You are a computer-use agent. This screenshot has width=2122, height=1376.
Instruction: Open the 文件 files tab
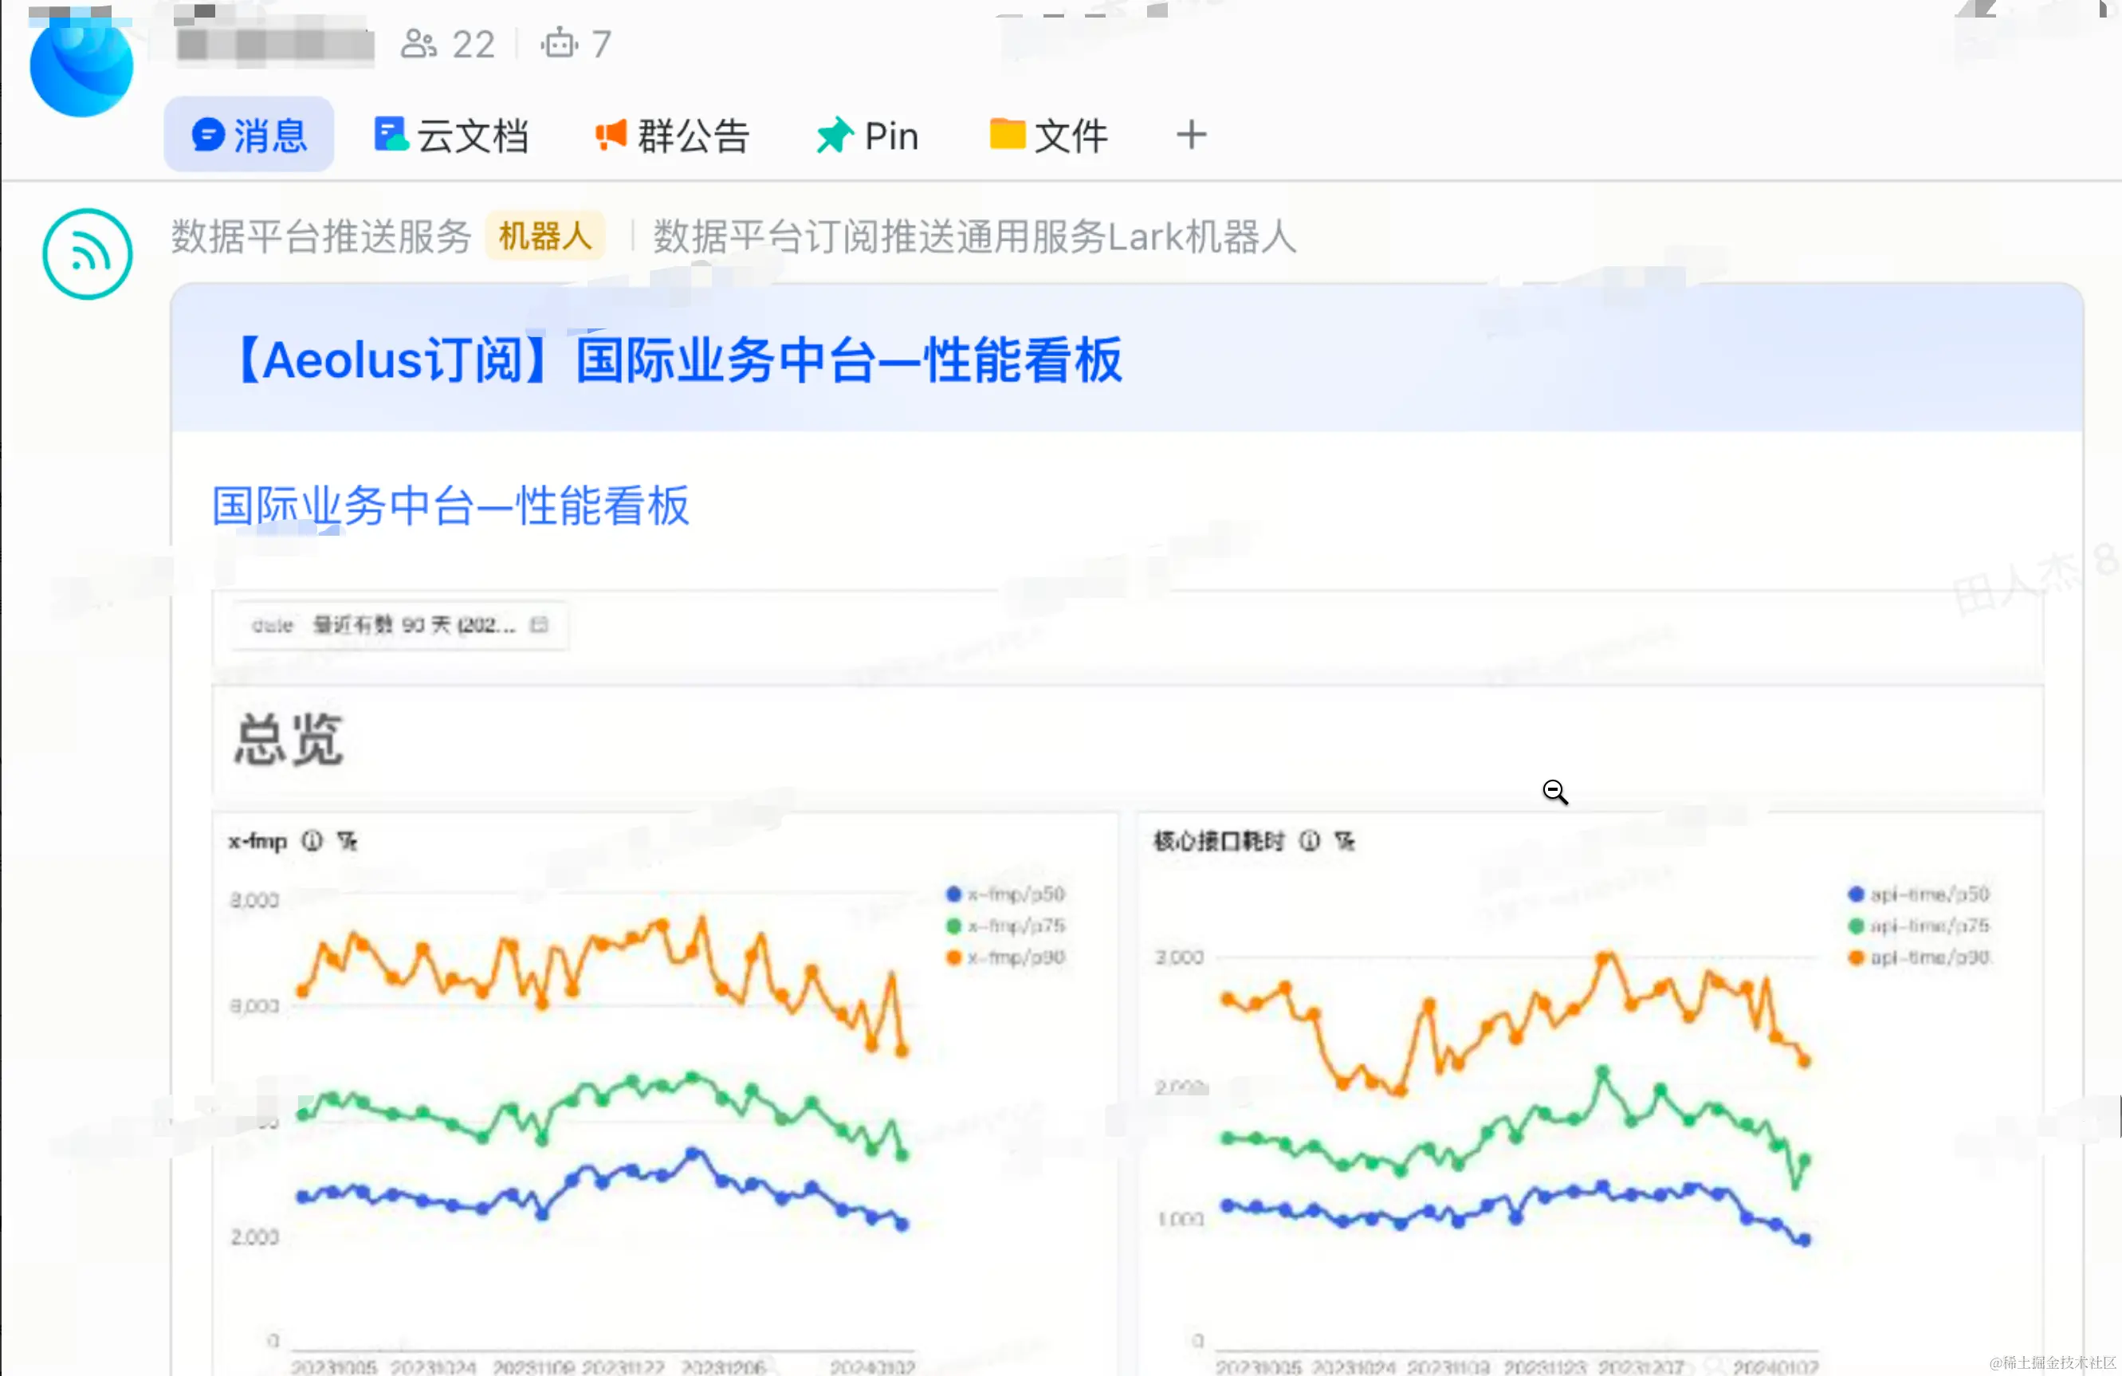pyautogui.click(x=1048, y=136)
